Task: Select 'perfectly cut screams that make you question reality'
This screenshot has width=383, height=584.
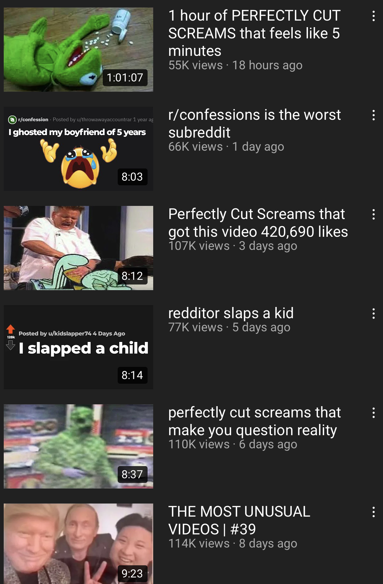Action: (254, 421)
